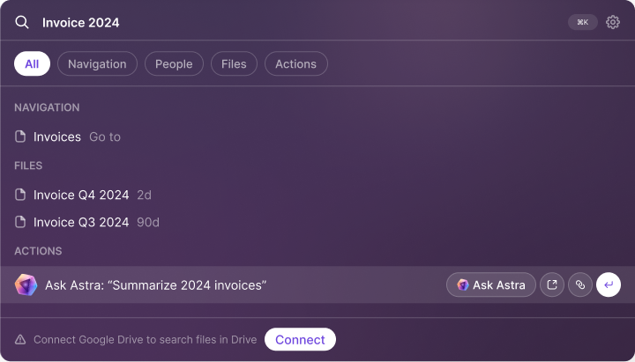
Task: Click the search field containing Invoice 2024
Action: coord(300,22)
